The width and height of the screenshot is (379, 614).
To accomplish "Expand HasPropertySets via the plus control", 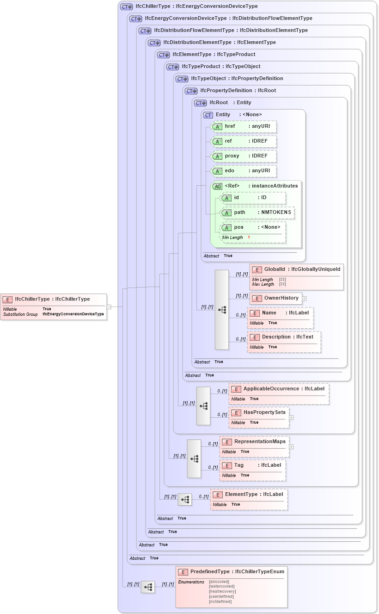I will pos(291,418).
